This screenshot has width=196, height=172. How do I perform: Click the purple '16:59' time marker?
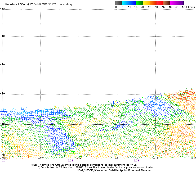136,161
